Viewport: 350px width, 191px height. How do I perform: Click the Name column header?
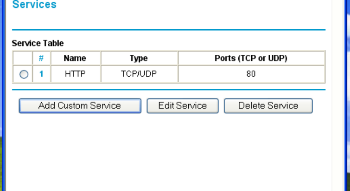click(x=75, y=58)
